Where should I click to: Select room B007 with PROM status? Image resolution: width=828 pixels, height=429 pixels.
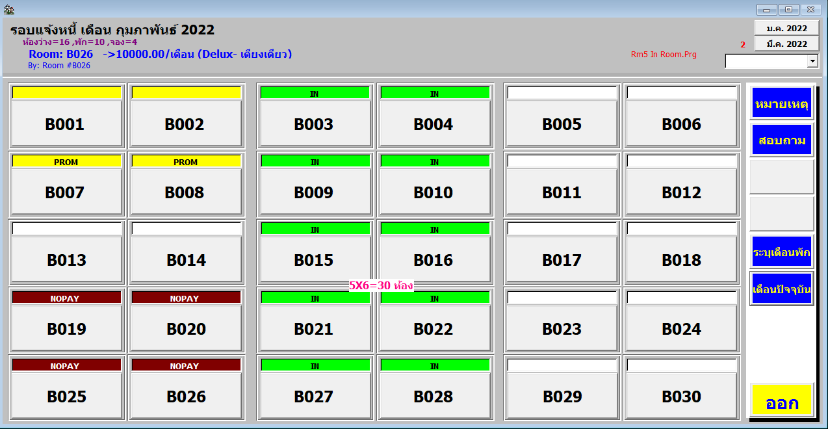tap(66, 192)
